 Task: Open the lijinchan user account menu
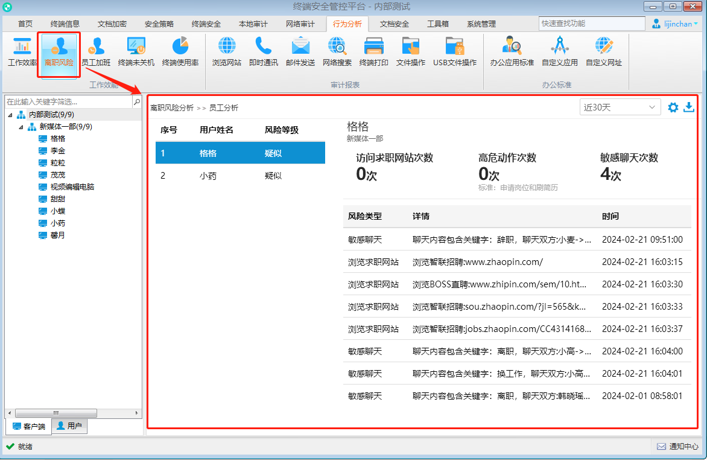(x=675, y=24)
